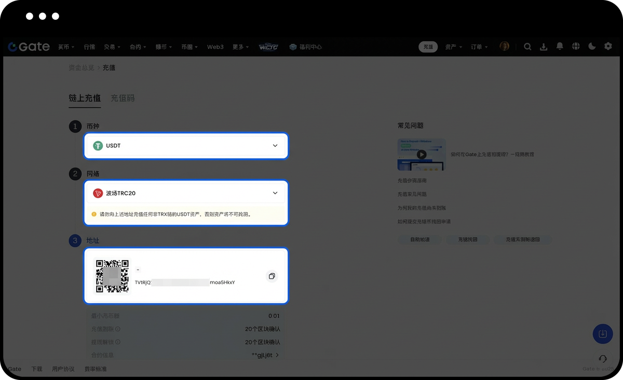Screen dimensions: 623x380
Task: Toggle dark mode moon icon
Action: [x=592, y=47]
